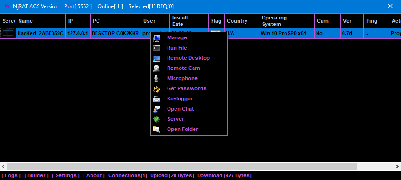Click the Cam column header
Image resolution: width=401 pixels, height=180 pixels.
327,21
